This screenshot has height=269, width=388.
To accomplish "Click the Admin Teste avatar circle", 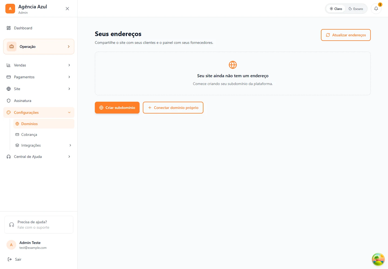I will point(11,245).
